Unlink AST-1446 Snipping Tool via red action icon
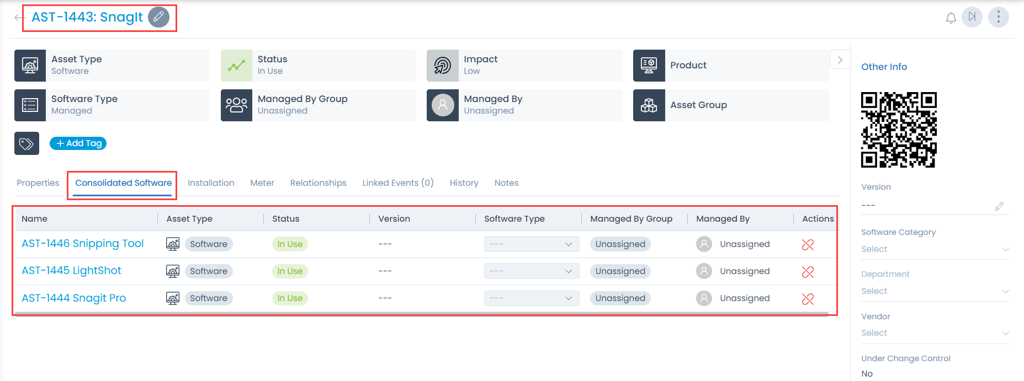Viewport: 1024px width, 381px height. pyautogui.click(x=808, y=244)
